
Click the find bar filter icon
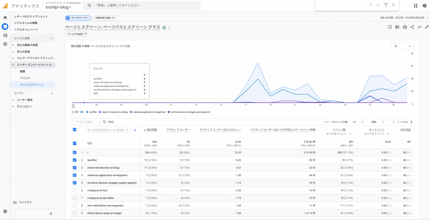[x=386, y=5]
